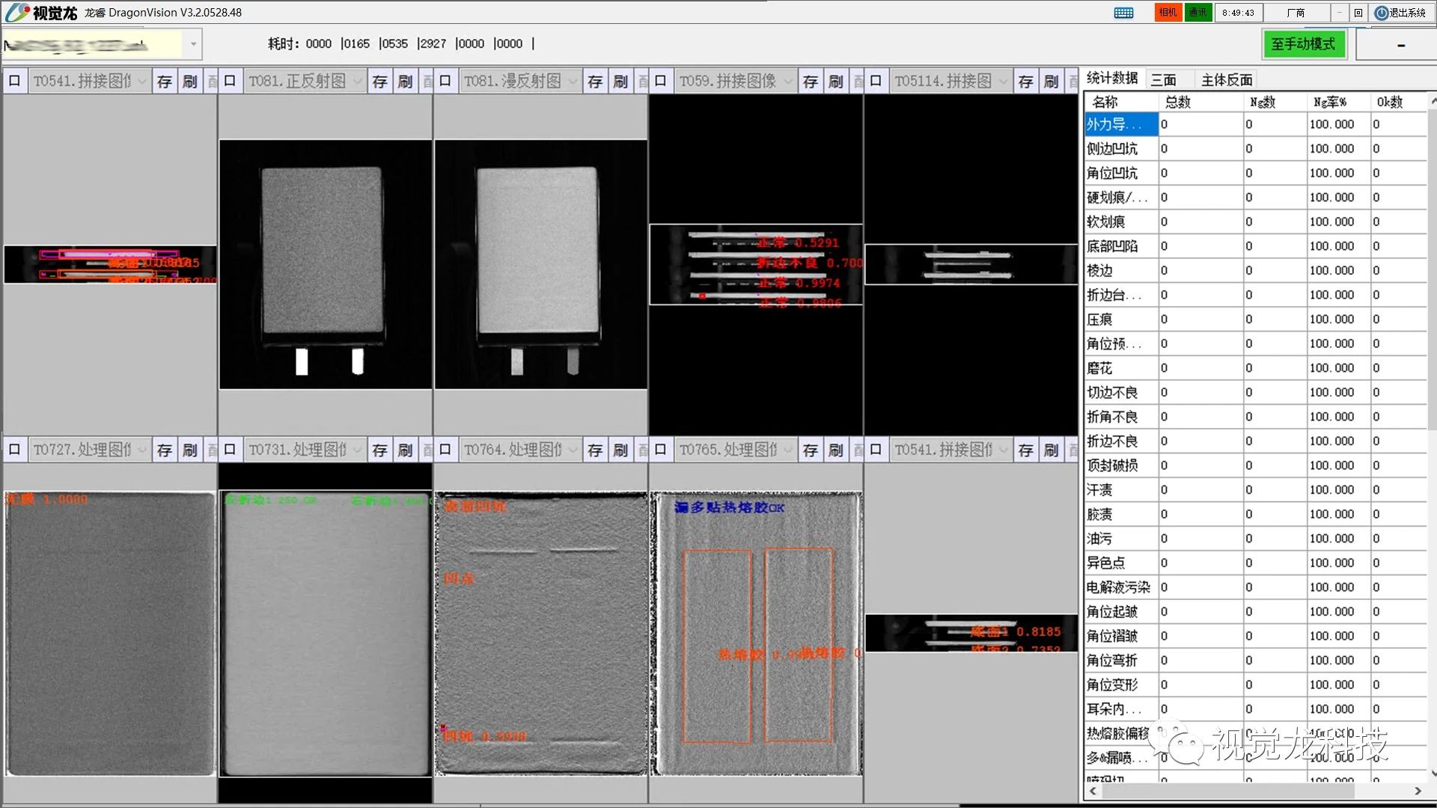Switch to the 三面 tab
The image size is (1437, 808).
pos(1164,80)
